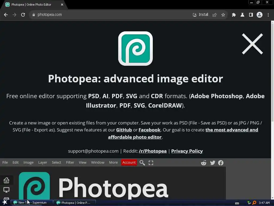Screen dimensions: 274x206
Task: Open Photopea File menu
Action: point(5,162)
